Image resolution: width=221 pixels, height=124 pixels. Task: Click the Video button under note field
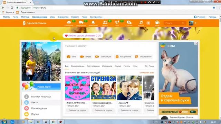pyautogui.click(x=86, y=56)
